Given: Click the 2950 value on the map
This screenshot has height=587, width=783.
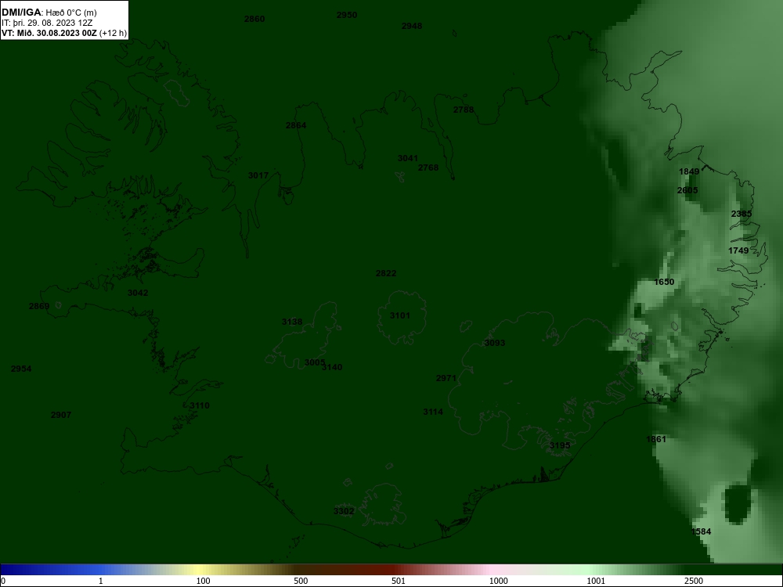Looking at the screenshot, I should tap(347, 15).
